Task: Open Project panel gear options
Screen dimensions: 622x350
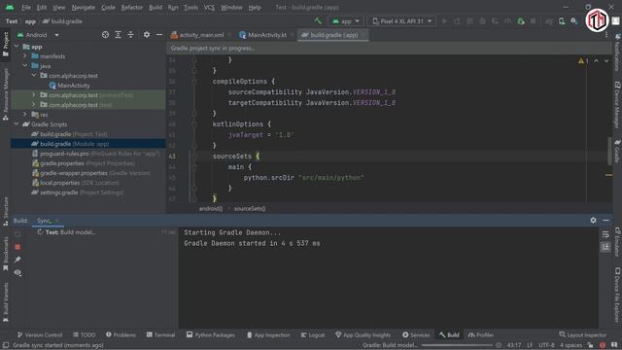Action: [x=147, y=35]
